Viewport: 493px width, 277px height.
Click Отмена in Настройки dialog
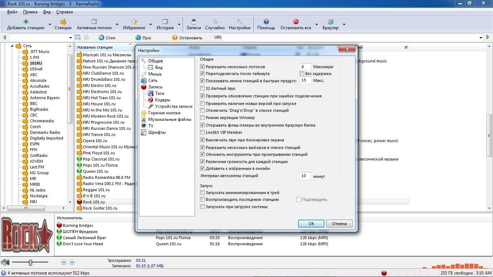339,224
